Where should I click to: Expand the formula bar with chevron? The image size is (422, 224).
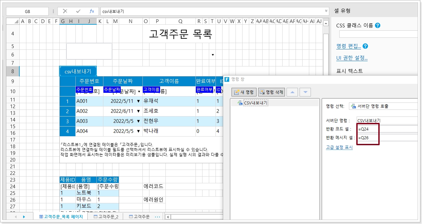tap(326, 11)
